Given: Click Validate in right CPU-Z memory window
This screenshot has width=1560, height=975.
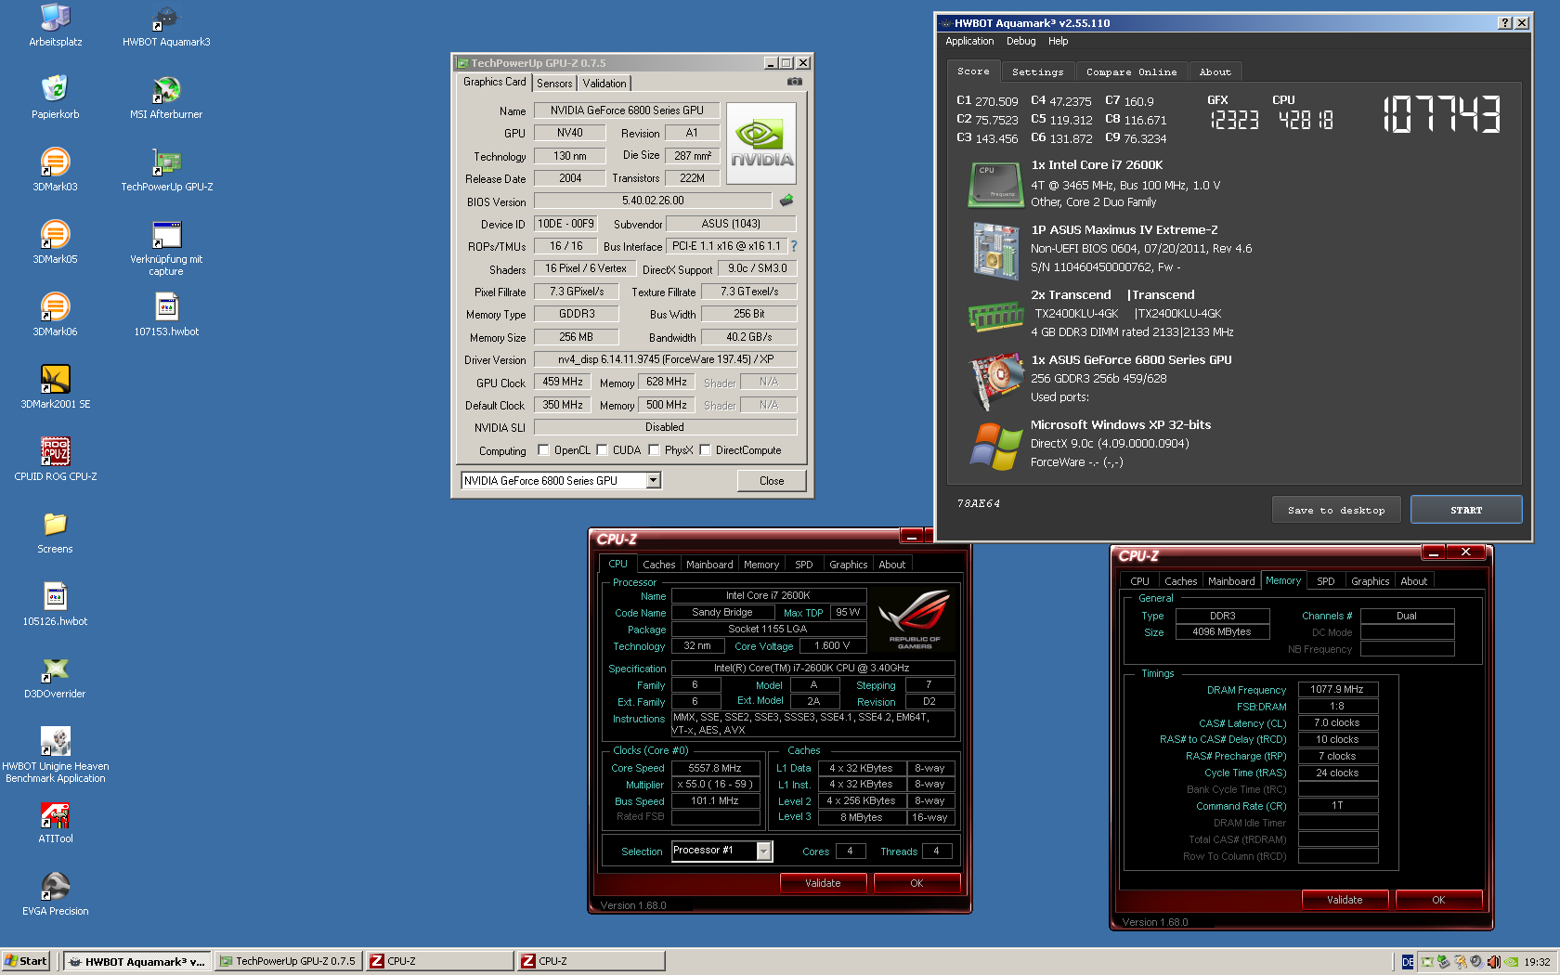Looking at the screenshot, I should point(1345,900).
